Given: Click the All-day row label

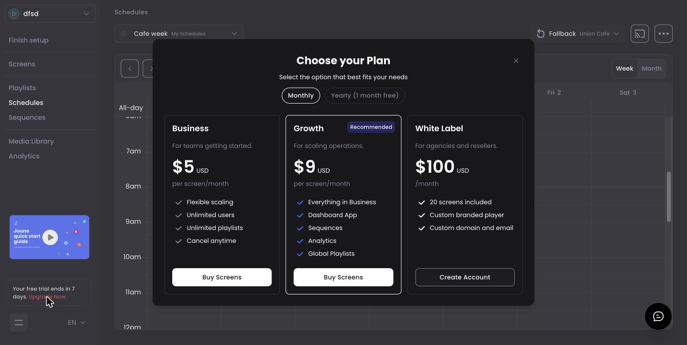Looking at the screenshot, I should pyautogui.click(x=131, y=108).
